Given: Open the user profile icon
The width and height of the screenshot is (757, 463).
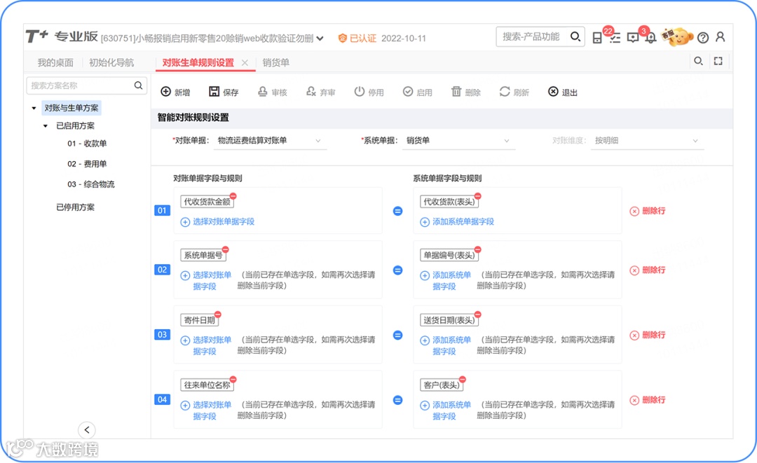Looking at the screenshot, I should (721, 37).
